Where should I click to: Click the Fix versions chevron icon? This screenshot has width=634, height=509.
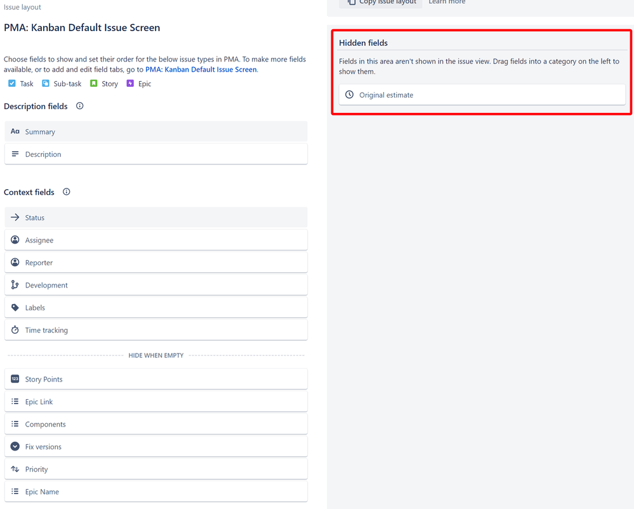(15, 446)
